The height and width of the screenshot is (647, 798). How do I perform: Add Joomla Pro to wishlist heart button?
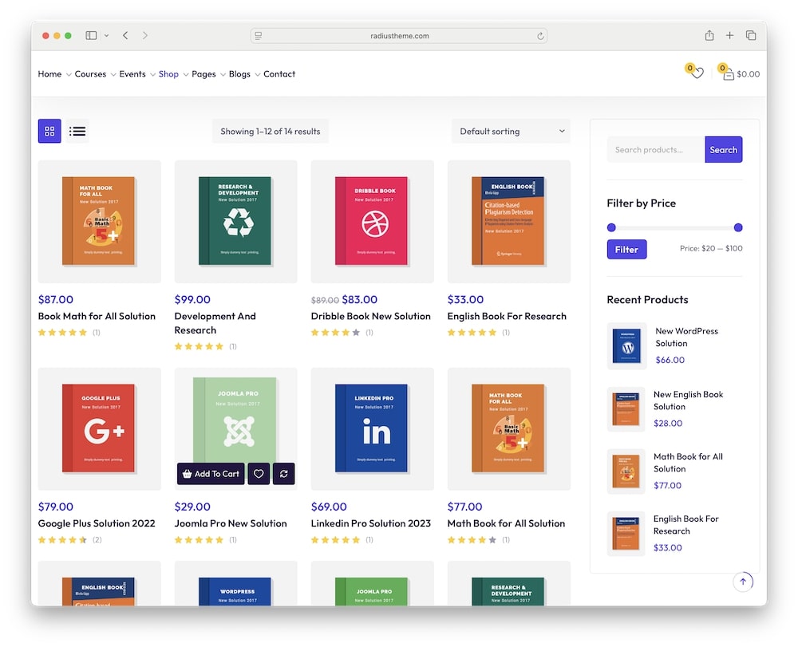pyautogui.click(x=259, y=474)
